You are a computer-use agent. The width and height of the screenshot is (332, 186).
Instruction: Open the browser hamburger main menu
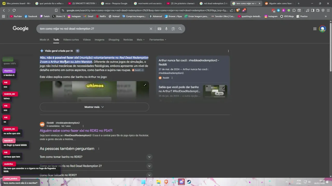pos(328,10)
